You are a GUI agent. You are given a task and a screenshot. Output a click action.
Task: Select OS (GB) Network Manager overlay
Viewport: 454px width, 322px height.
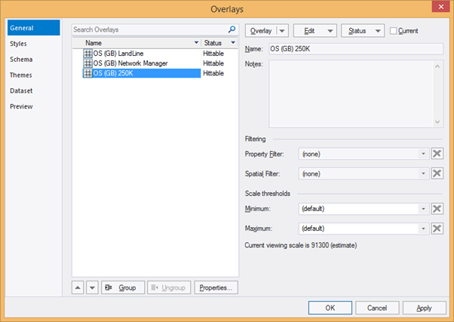[x=130, y=63]
